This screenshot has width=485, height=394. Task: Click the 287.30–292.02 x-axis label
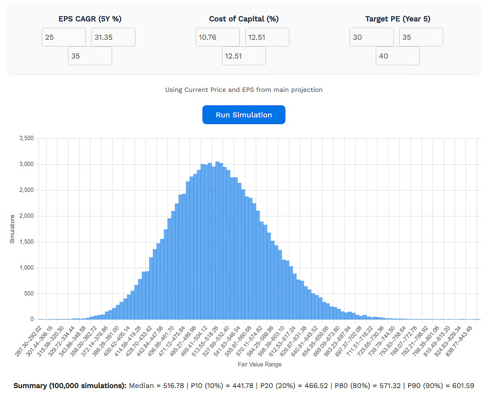29,341
